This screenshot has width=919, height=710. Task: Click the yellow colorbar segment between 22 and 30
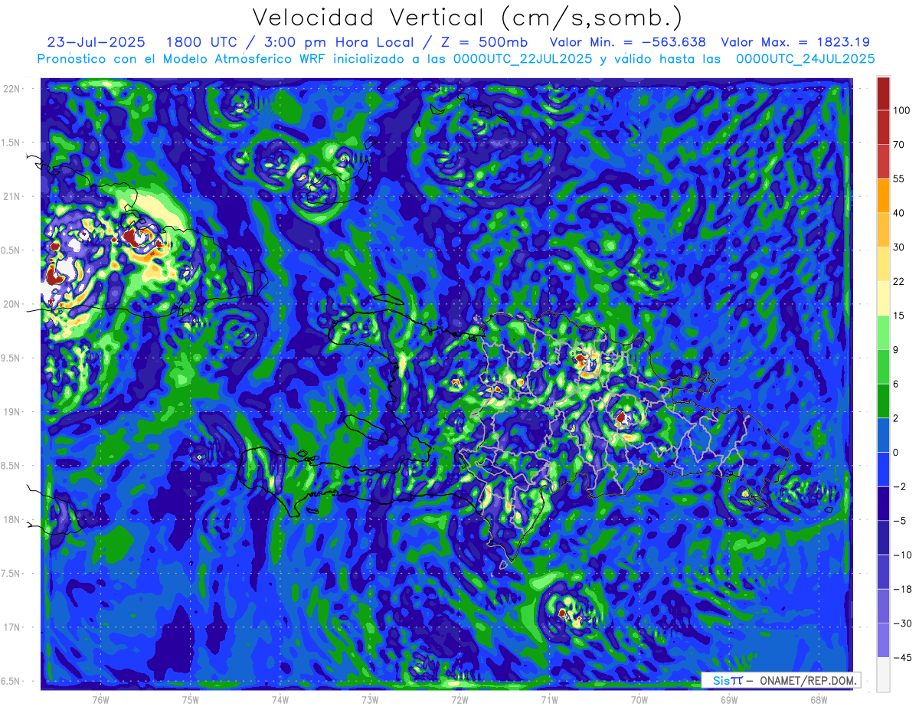click(883, 263)
